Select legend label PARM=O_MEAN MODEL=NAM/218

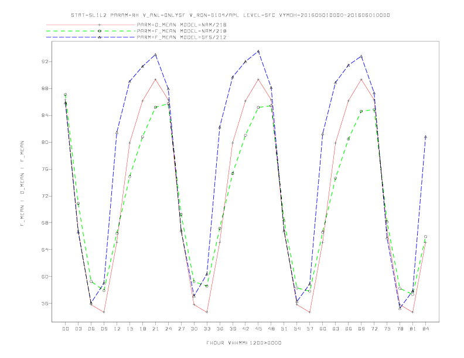click(182, 25)
